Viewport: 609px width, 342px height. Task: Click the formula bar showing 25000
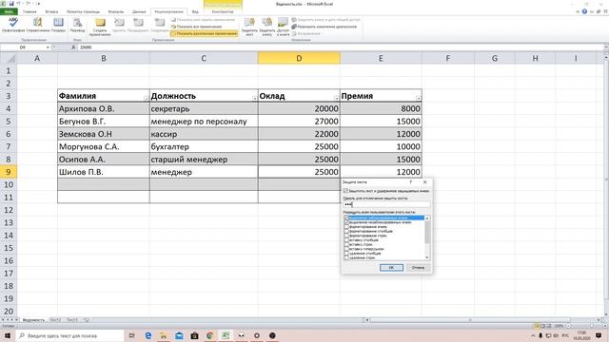(341, 47)
